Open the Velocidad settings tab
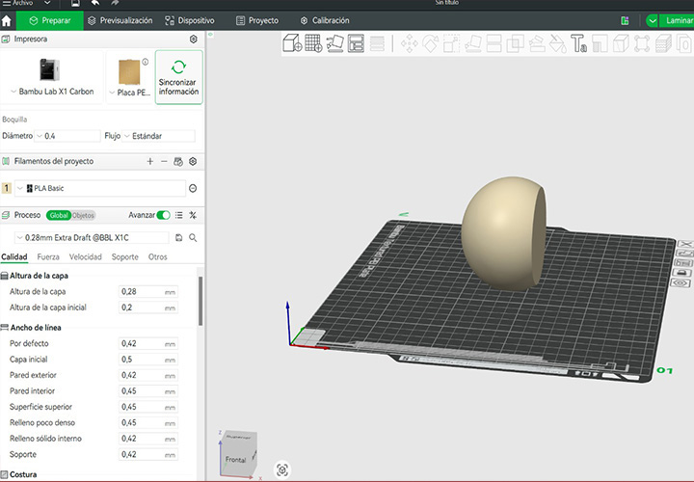694x482 pixels. point(85,257)
